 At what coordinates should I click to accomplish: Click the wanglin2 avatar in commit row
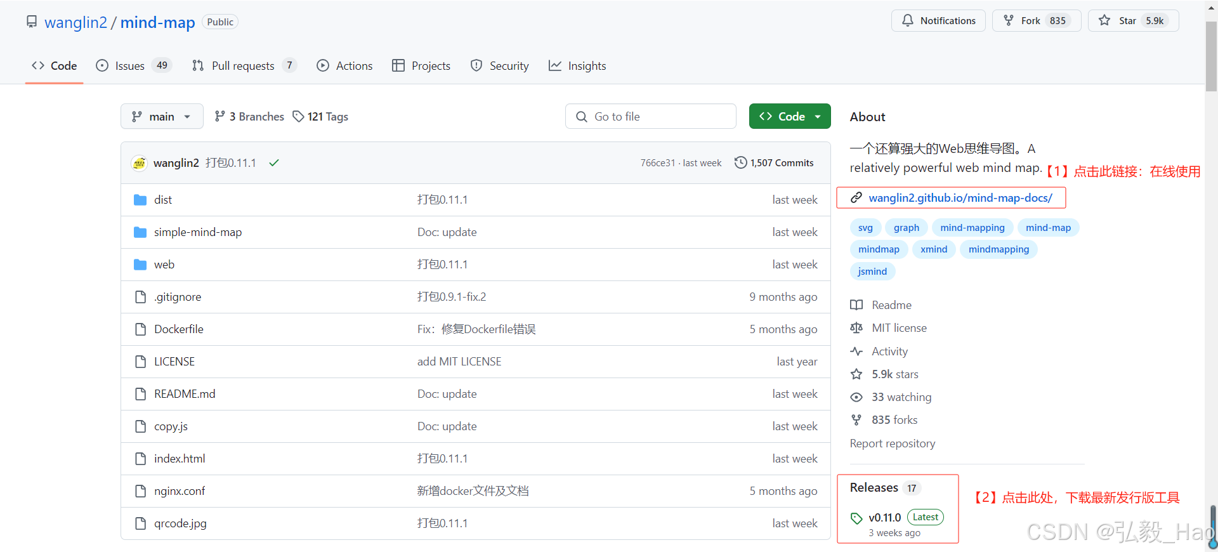click(x=139, y=163)
